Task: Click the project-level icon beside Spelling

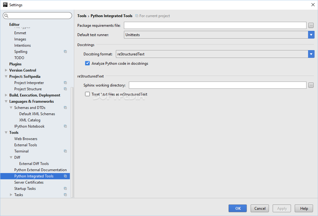Action: [65, 52]
